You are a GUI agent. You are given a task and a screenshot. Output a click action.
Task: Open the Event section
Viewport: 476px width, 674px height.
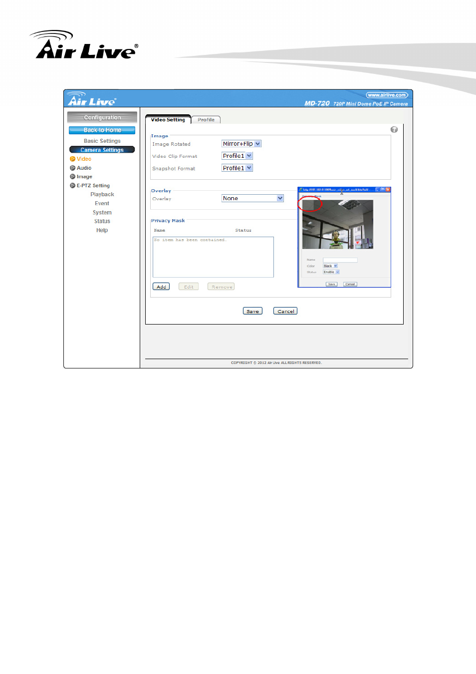[102, 204]
